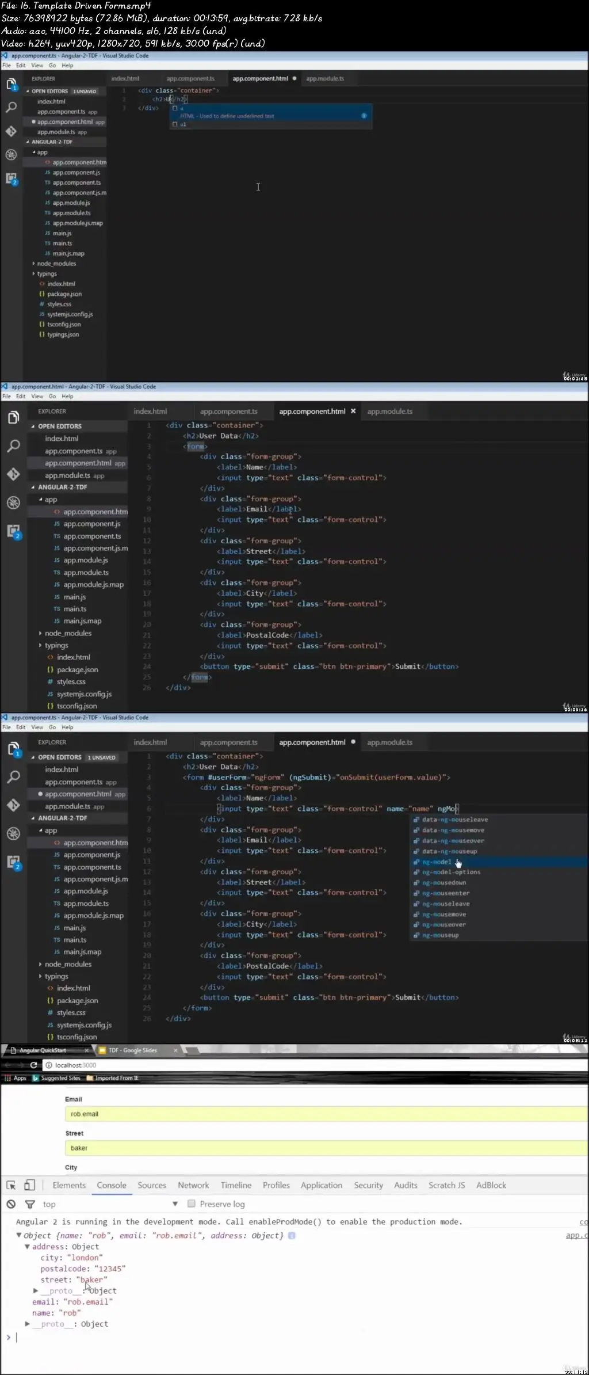This screenshot has height=1375, width=589.
Task: Click the postalcode: "12345" property line
Action: pyautogui.click(x=83, y=1269)
